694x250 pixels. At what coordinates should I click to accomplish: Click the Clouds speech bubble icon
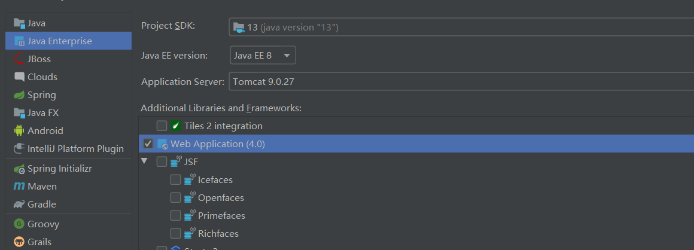(19, 77)
